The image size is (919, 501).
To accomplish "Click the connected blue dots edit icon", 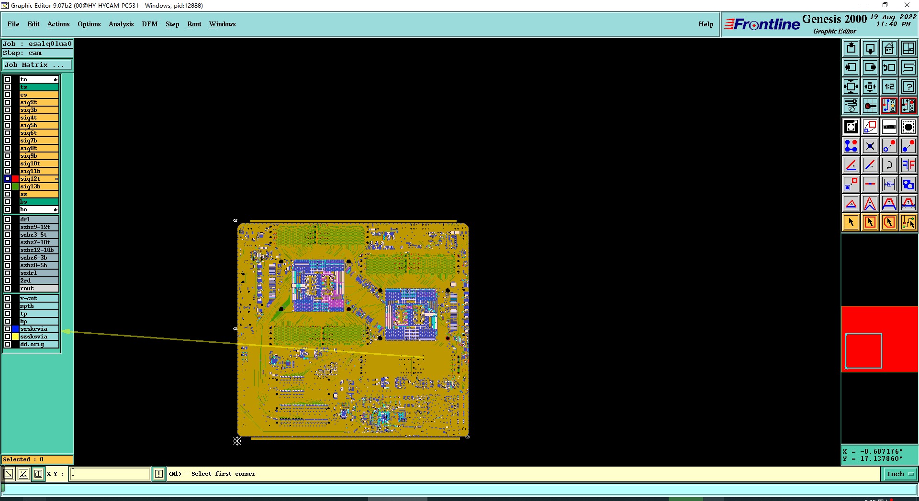I will click(851, 146).
